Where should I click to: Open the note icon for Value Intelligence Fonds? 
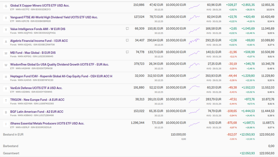point(127,28)
